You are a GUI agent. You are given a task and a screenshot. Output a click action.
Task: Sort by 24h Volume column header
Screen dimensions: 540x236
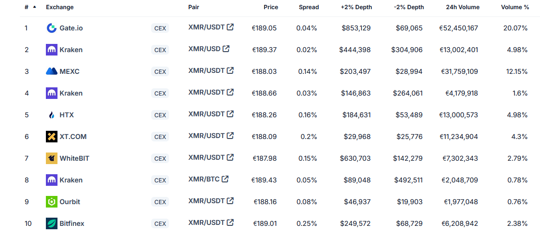463,7
